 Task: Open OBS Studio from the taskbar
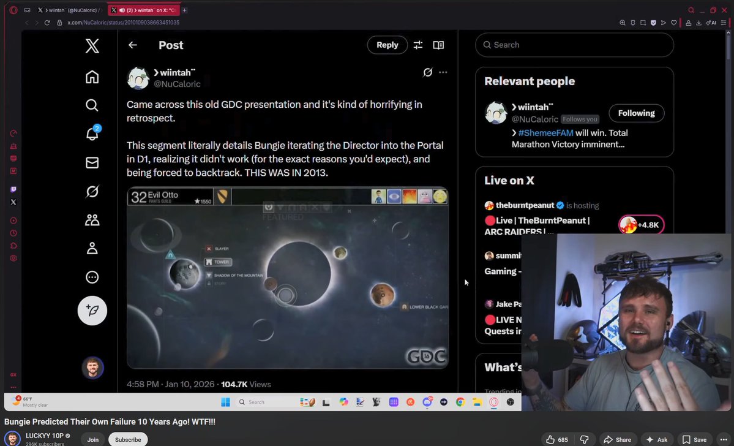point(510,402)
